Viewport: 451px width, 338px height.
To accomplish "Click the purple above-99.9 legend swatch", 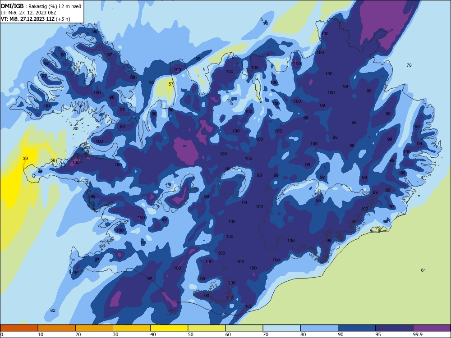I will click(432, 328).
